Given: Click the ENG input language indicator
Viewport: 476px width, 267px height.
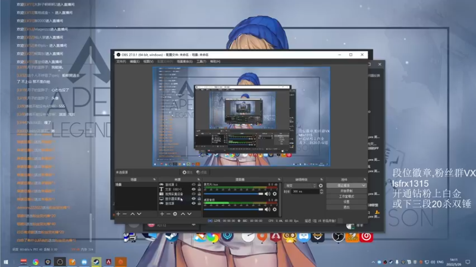Looking at the screenshot, I should point(440,262).
